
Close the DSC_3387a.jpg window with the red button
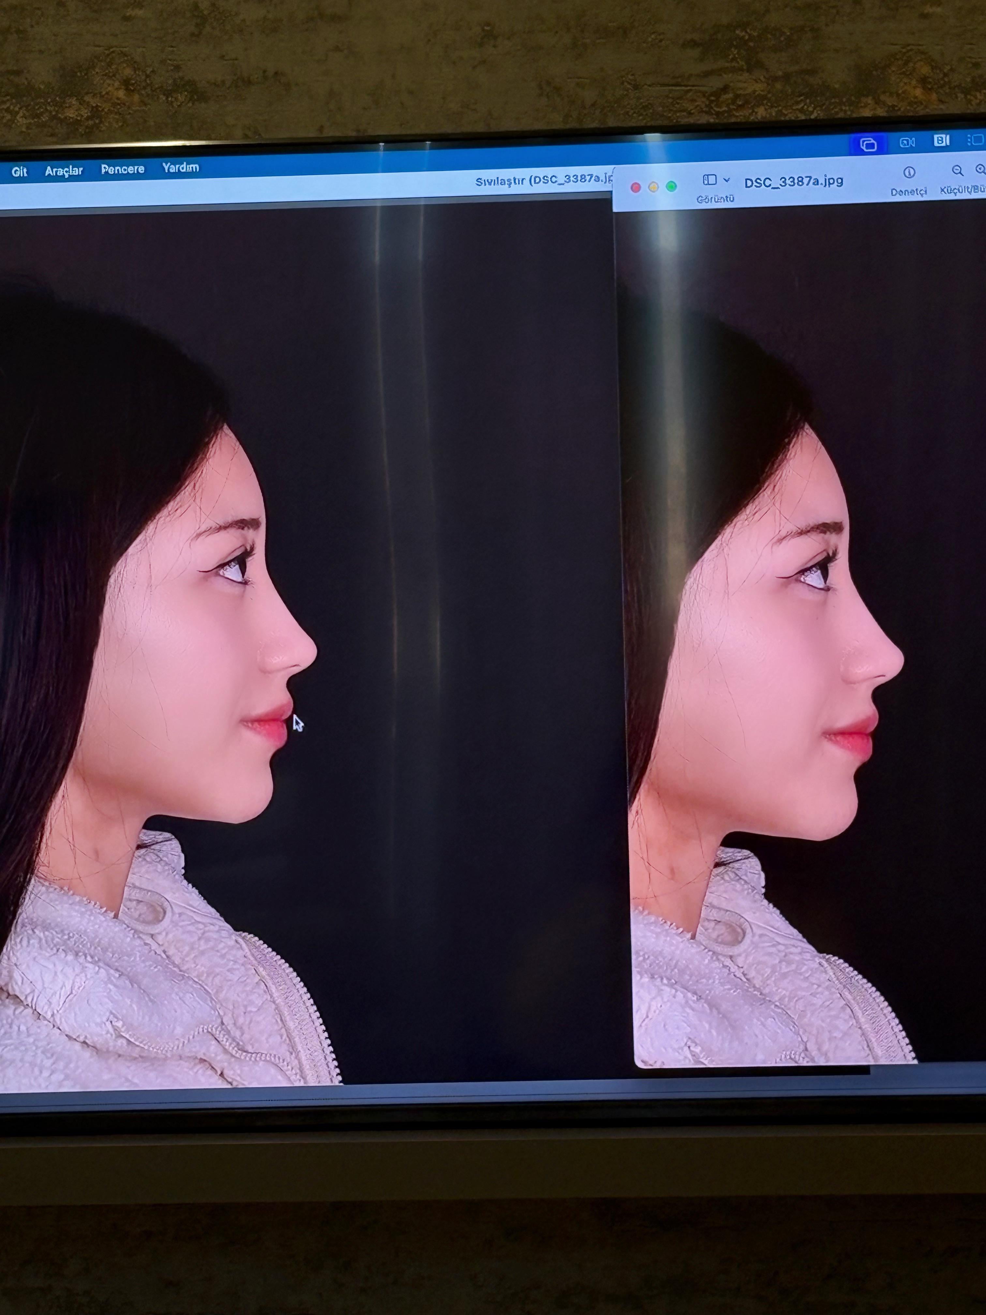pos(635,188)
